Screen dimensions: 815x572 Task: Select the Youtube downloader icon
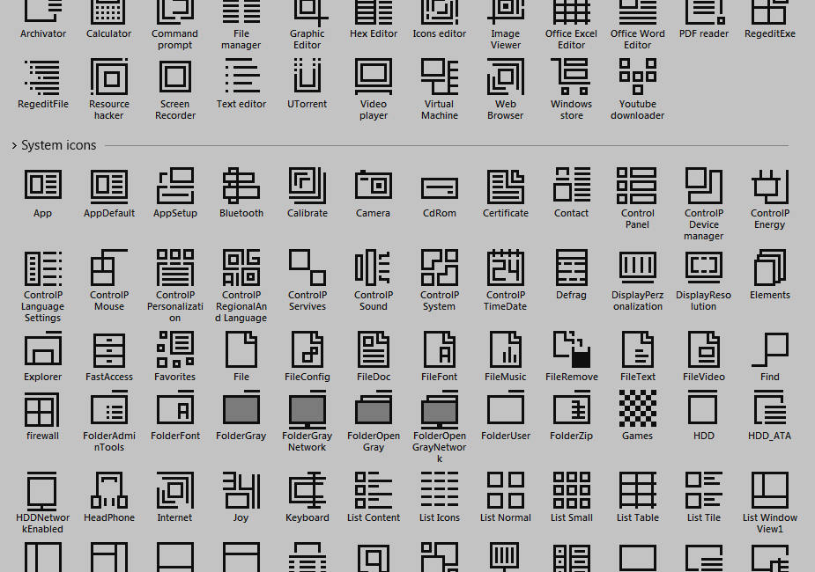[x=637, y=77]
